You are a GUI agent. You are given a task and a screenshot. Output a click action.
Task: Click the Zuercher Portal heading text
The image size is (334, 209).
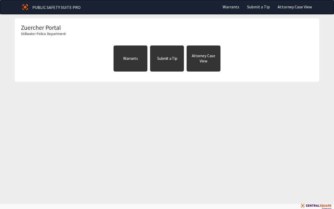41,28
